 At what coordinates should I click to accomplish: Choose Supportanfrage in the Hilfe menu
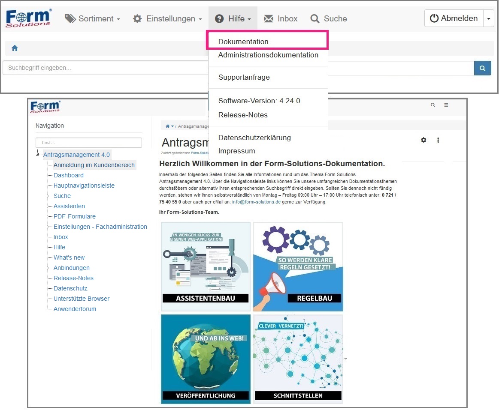(x=244, y=78)
